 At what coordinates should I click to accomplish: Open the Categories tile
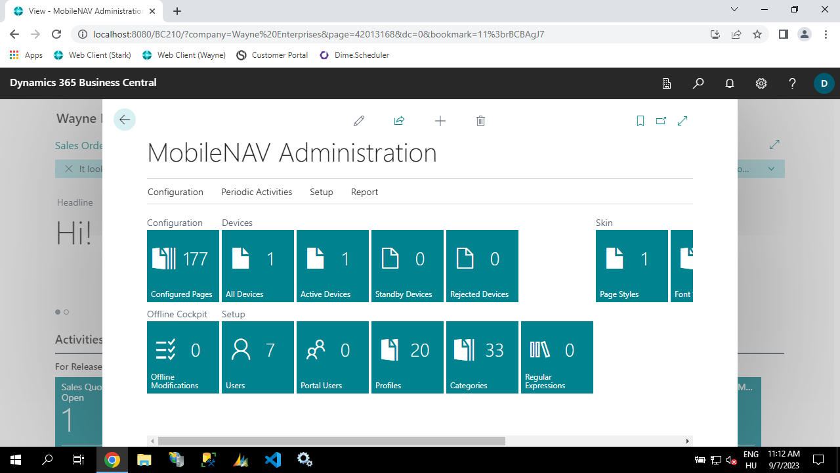coord(482,357)
